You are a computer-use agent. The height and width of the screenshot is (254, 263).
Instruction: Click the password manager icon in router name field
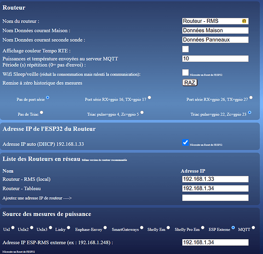244,21
